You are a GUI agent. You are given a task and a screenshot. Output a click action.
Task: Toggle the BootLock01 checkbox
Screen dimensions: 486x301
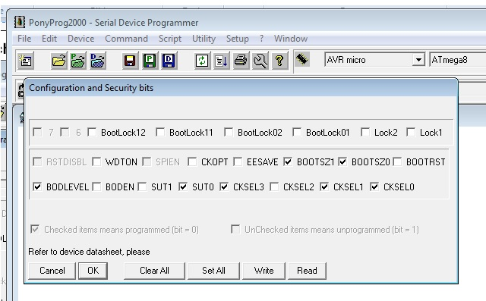click(x=297, y=133)
